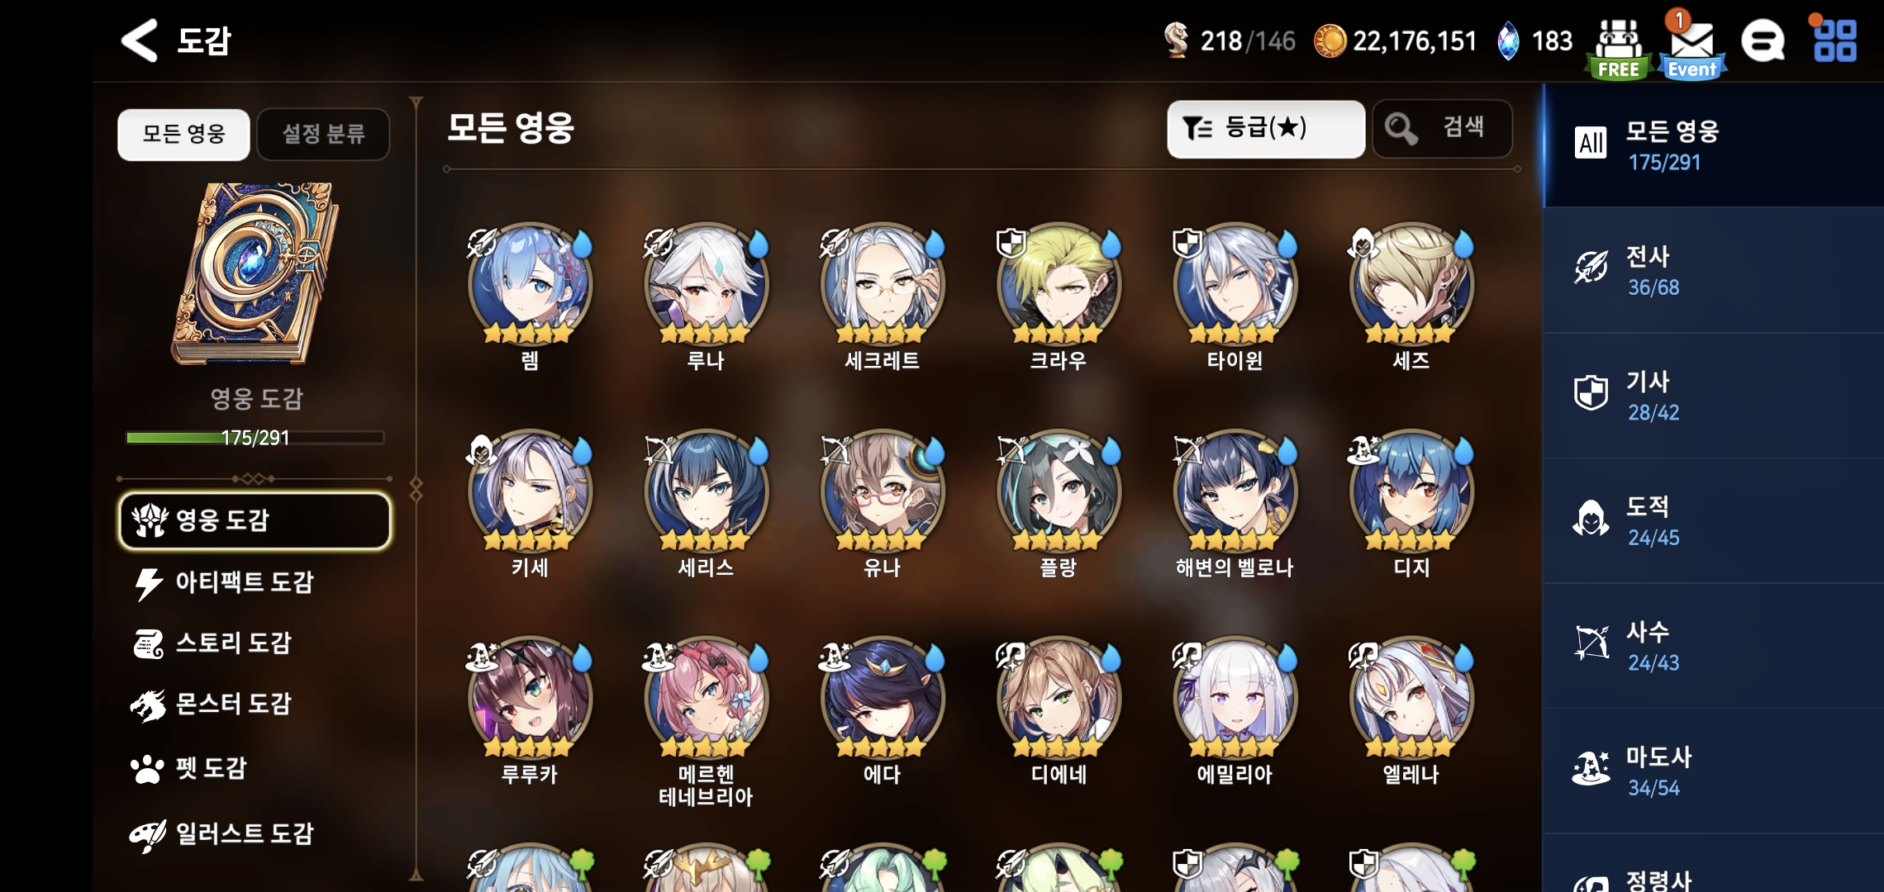Click the 175/291 collection progress bar
The image size is (1884, 892).
(x=255, y=438)
